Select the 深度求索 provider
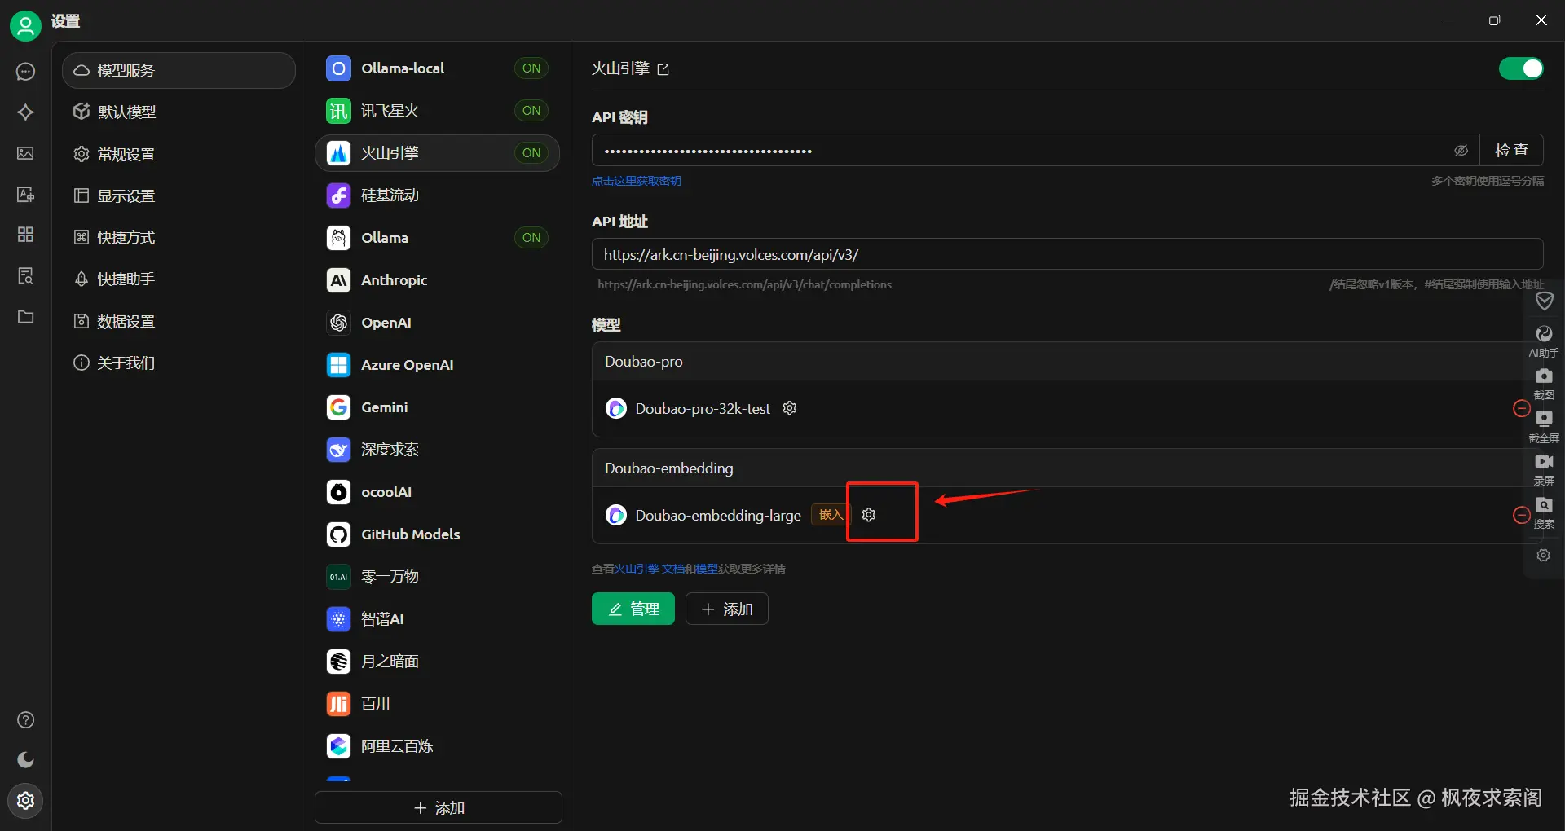1565x831 pixels. 437,450
